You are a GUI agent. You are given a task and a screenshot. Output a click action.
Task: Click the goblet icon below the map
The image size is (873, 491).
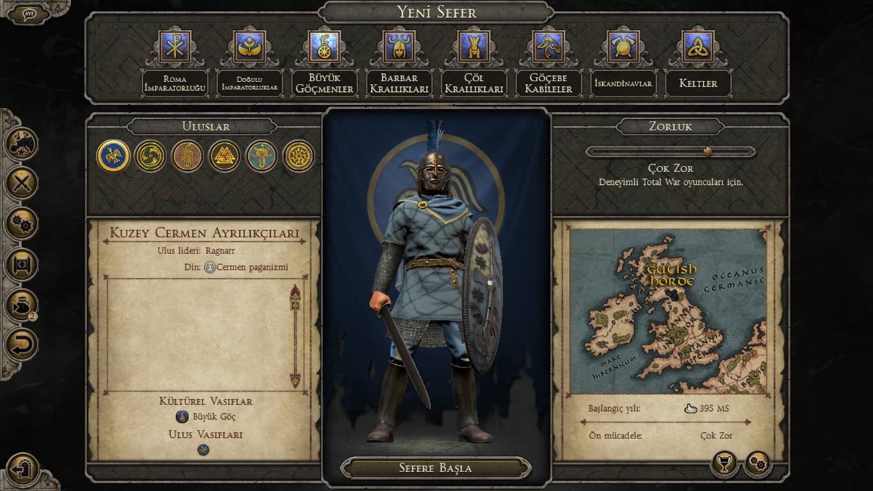[x=725, y=464]
